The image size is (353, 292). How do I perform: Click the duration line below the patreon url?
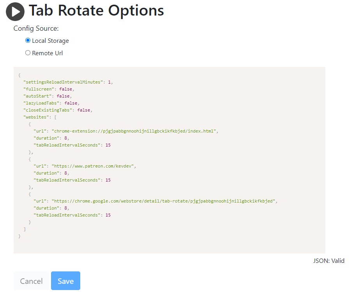[x=51, y=173]
